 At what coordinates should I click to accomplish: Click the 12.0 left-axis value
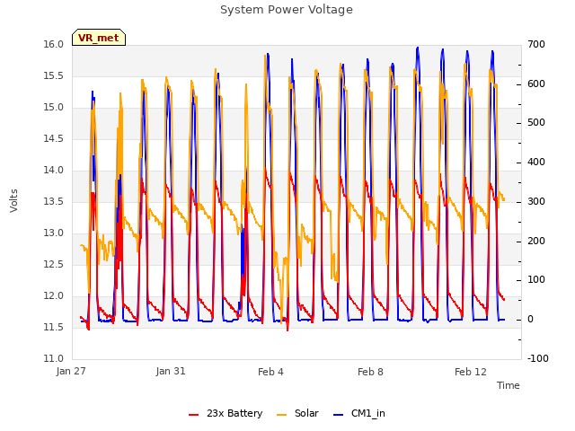coord(54,296)
